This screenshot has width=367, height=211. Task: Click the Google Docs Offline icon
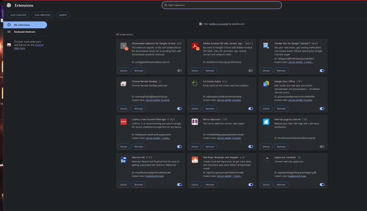tap(266, 83)
